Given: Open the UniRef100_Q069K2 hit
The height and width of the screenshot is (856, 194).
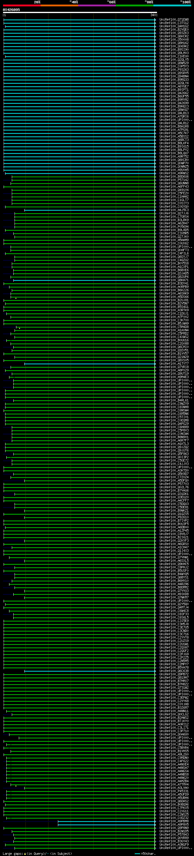Looking at the screenshot, I should 174,46.
